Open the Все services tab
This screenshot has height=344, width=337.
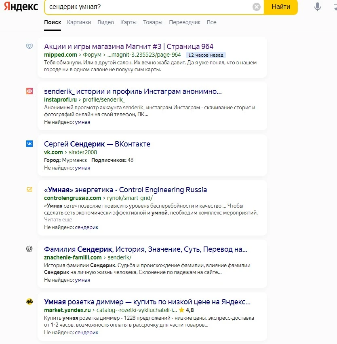click(211, 22)
